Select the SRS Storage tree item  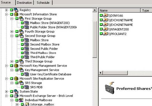(33, 83)
